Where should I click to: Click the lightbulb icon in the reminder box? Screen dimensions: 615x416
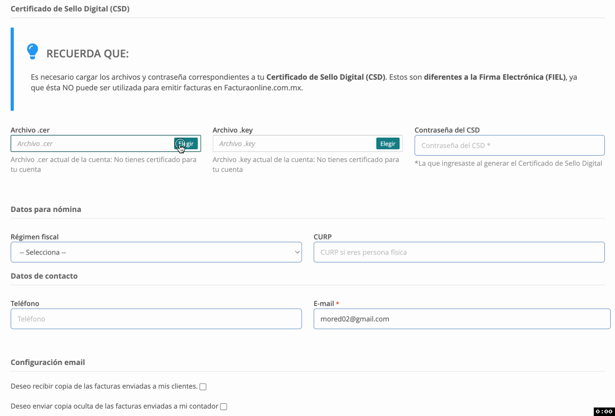pyautogui.click(x=32, y=52)
